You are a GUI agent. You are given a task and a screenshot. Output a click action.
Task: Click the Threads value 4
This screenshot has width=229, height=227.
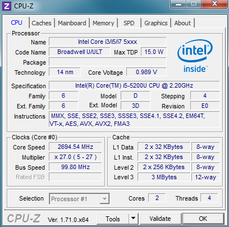209,198
